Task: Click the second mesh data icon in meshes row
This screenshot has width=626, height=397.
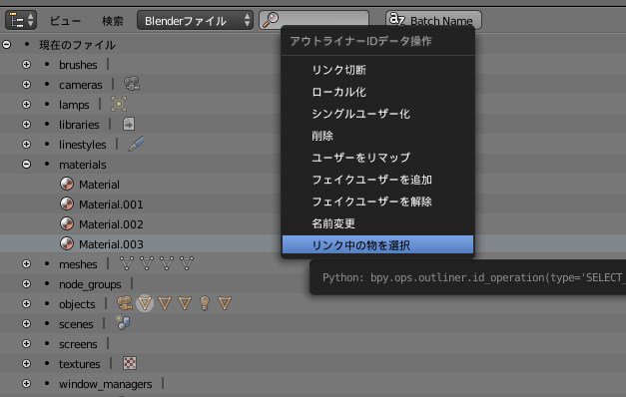Action: click(147, 263)
